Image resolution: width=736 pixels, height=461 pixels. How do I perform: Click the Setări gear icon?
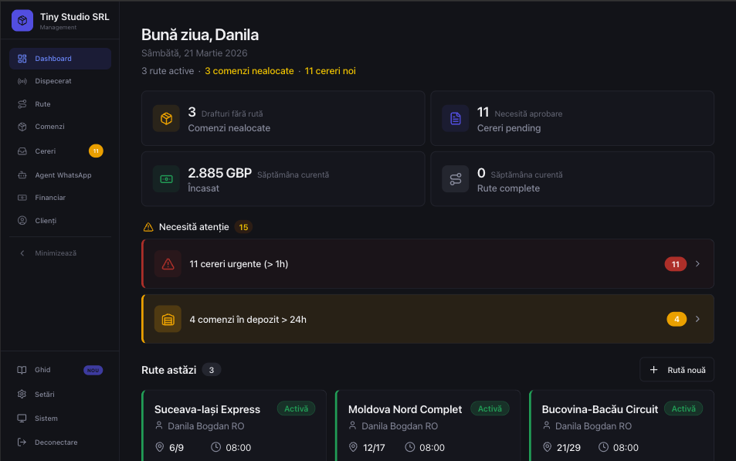tap(23, 394)
